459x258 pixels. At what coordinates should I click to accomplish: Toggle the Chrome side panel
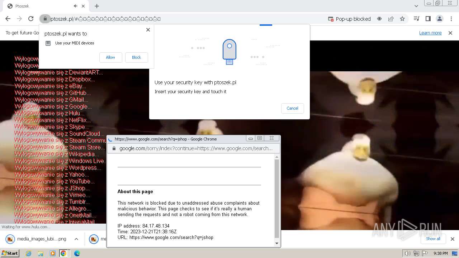click(x=428, y=19)
